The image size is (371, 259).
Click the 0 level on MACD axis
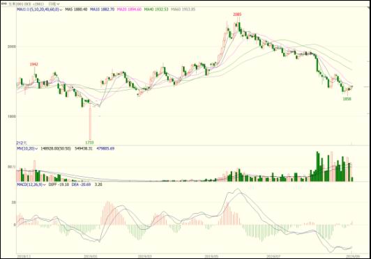[15, 225]
